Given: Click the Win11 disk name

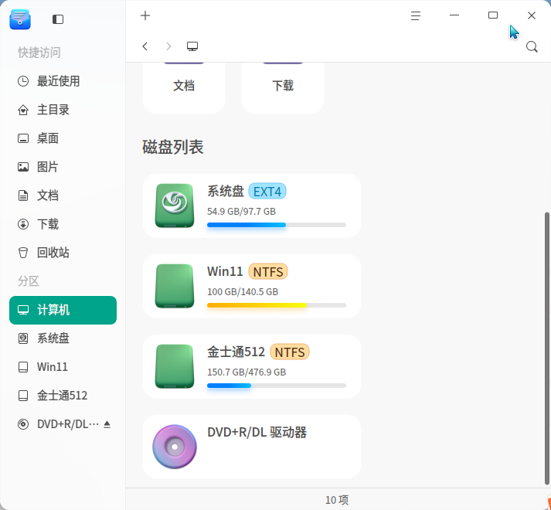Looking at the screenshot, I should tap(225, 271).
